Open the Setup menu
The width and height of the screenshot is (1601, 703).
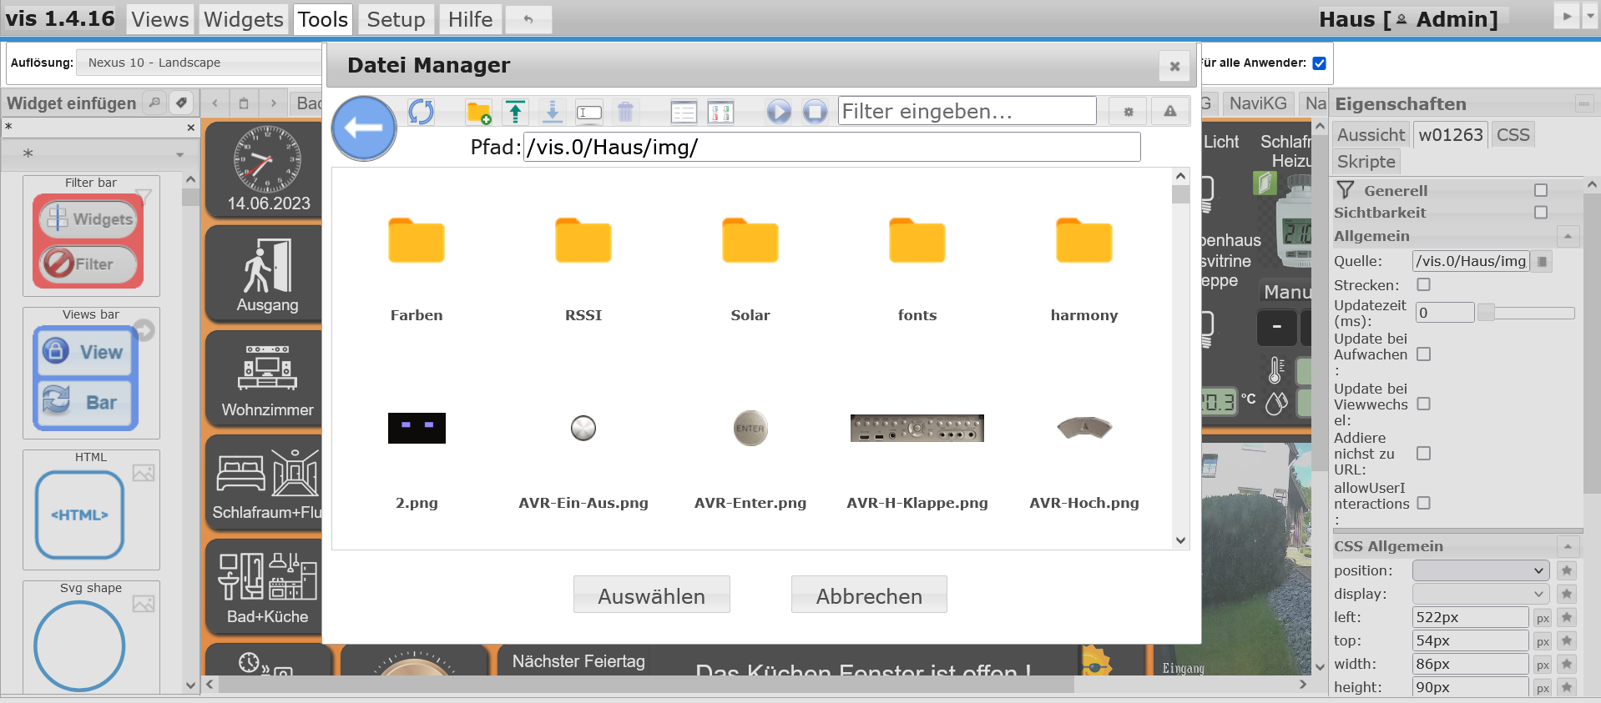396,19
